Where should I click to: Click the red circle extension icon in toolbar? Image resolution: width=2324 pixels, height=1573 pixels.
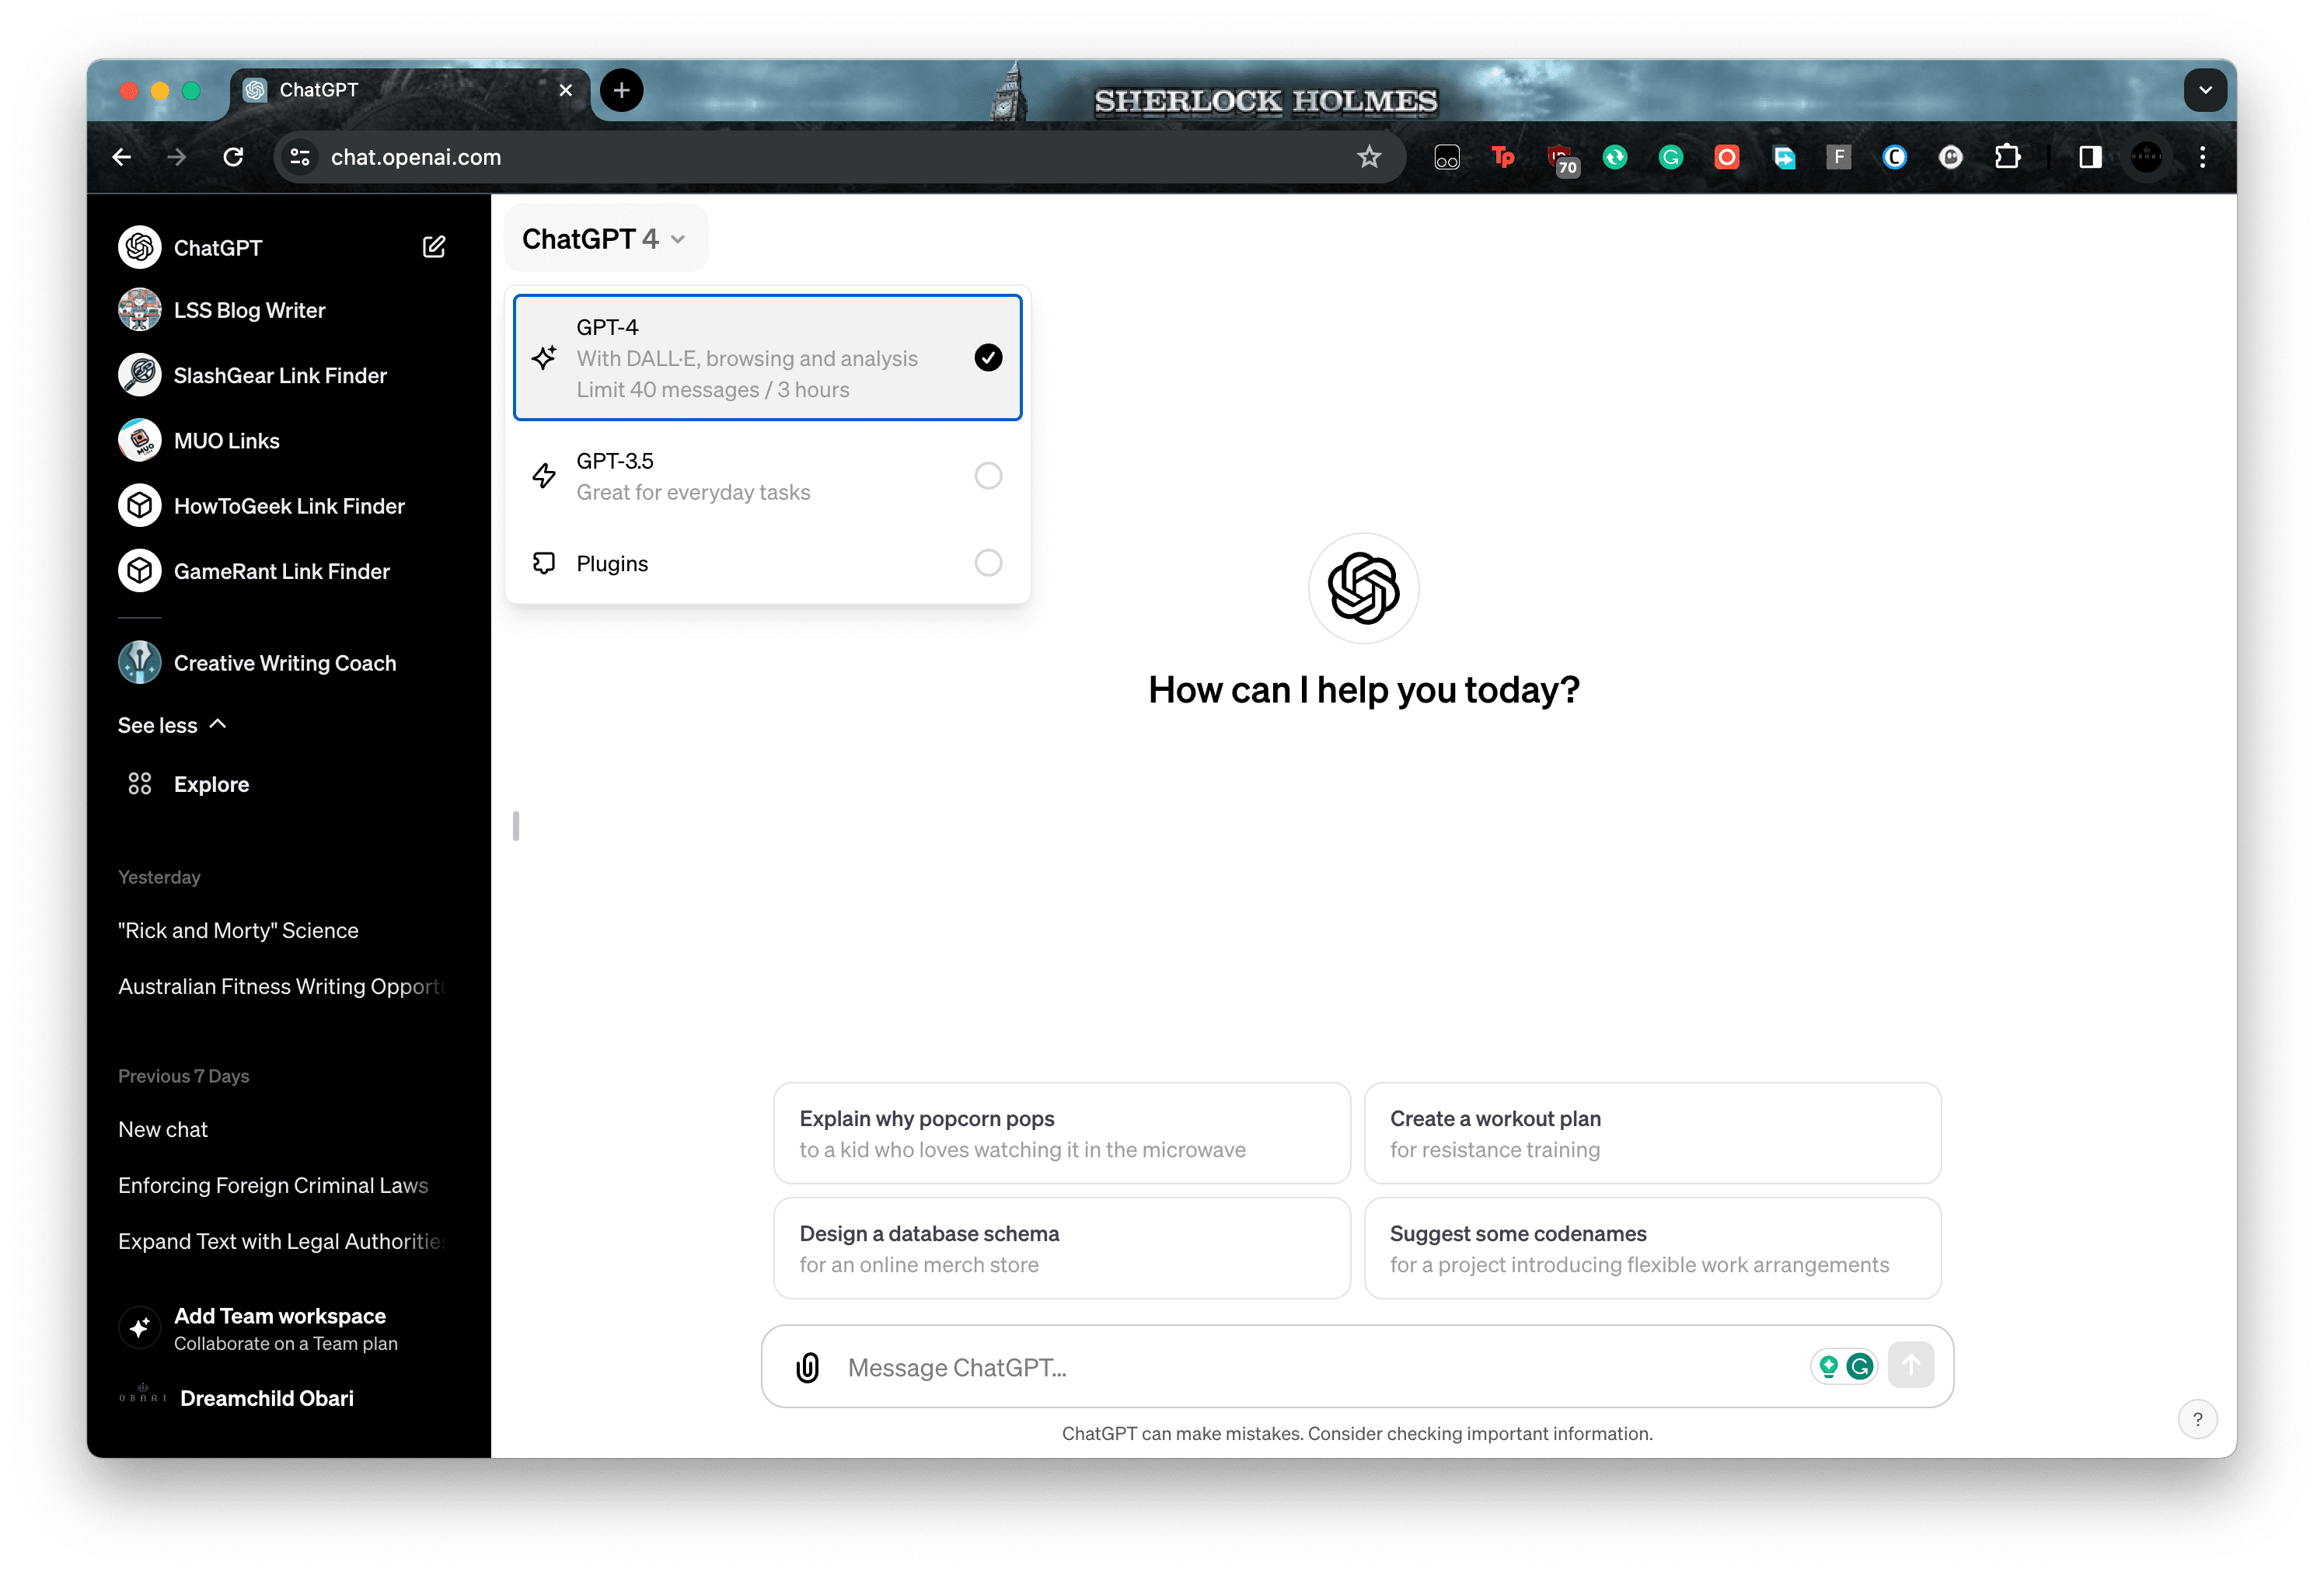tap(1727, 157)
